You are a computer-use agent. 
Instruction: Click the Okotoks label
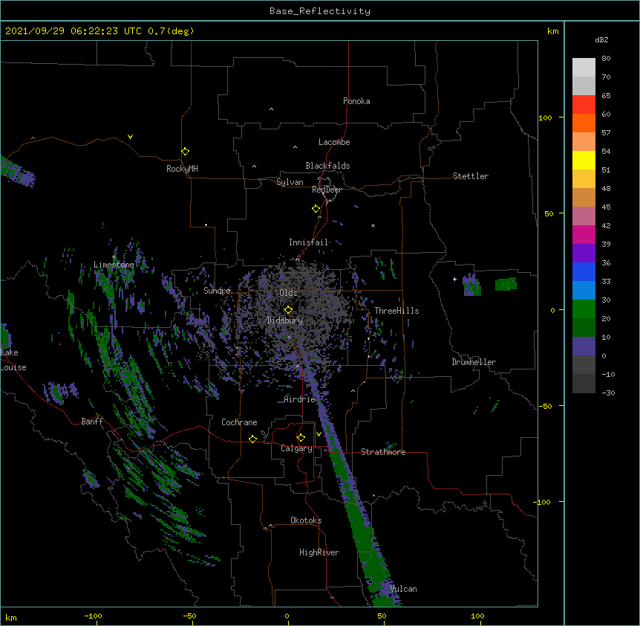point(306,520)
